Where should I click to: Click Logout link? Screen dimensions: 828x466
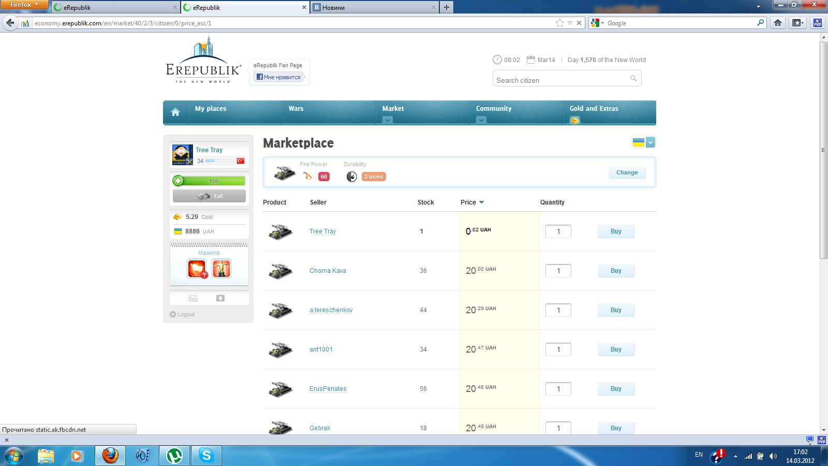point(182,314)
